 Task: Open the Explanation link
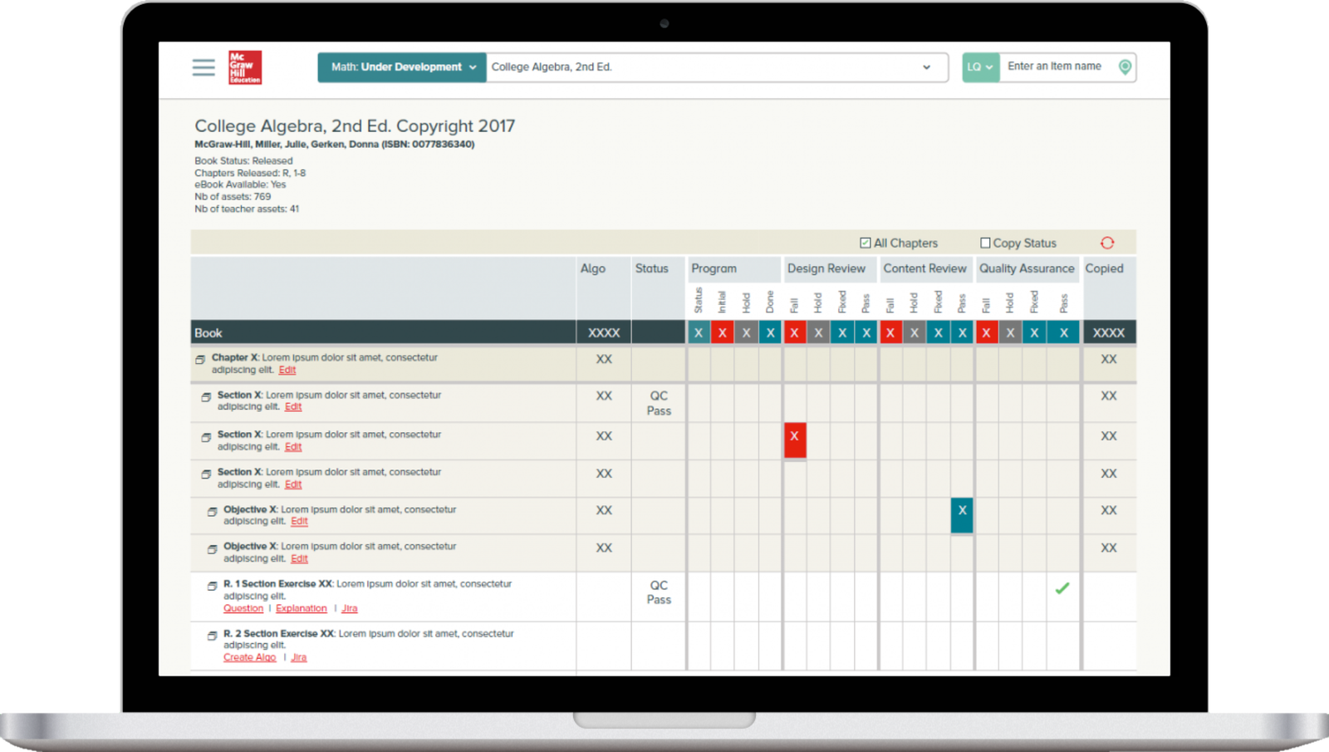point(302,608)
